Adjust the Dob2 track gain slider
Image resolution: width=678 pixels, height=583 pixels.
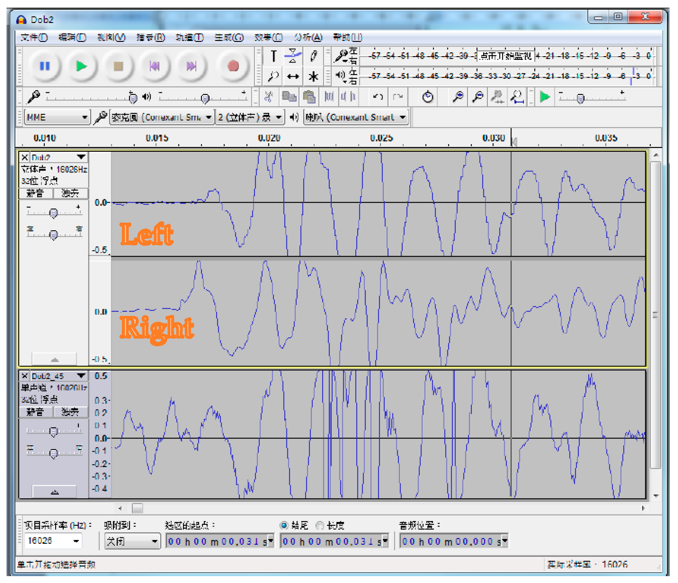(x=53, y=213)
